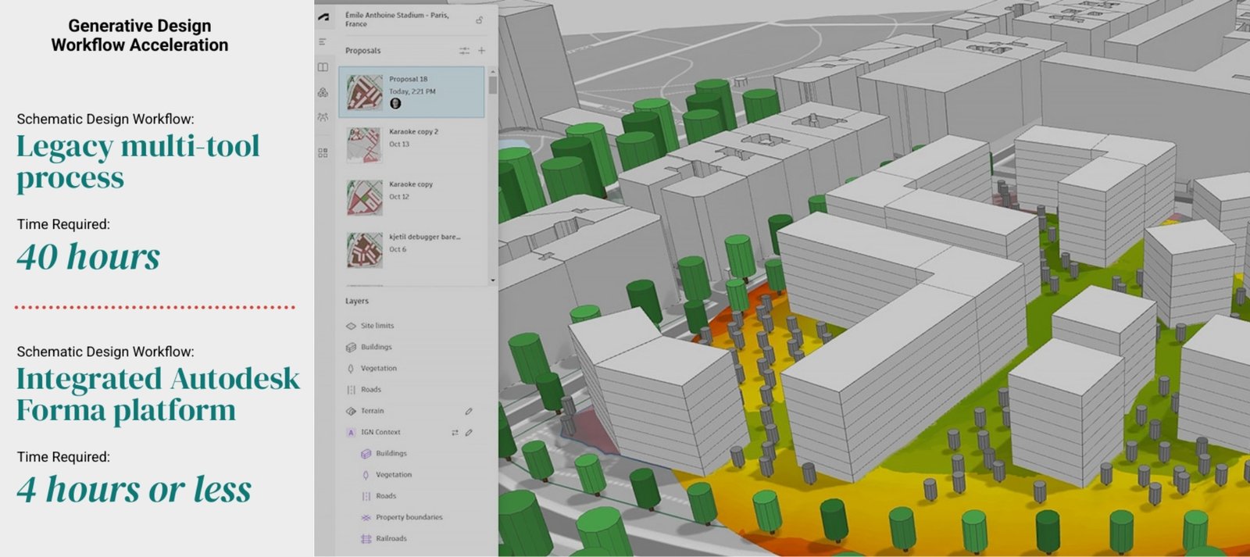Click the 'Today, 2:21 PM' timestamp
The height and width of the screenshot is (557, 1250).
412,91
